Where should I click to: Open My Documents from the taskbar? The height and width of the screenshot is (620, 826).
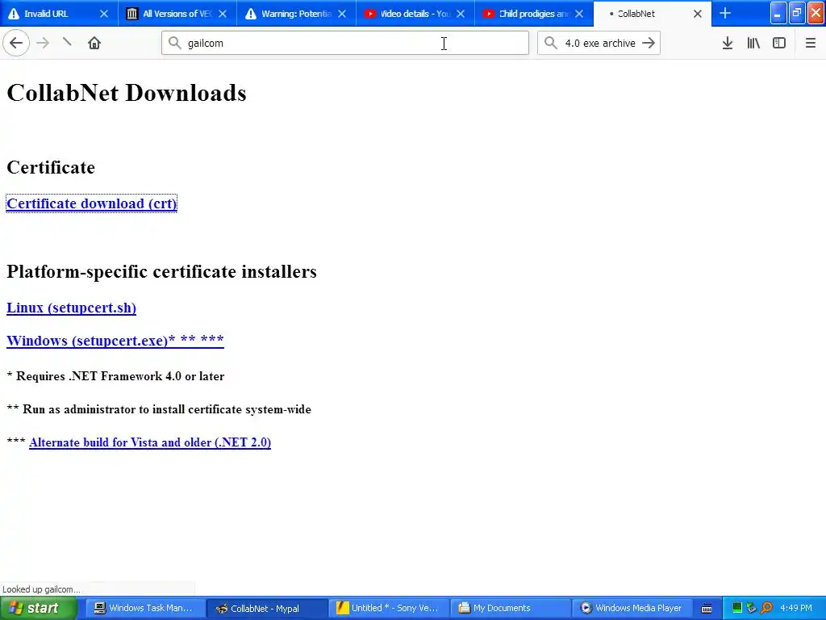510,608
